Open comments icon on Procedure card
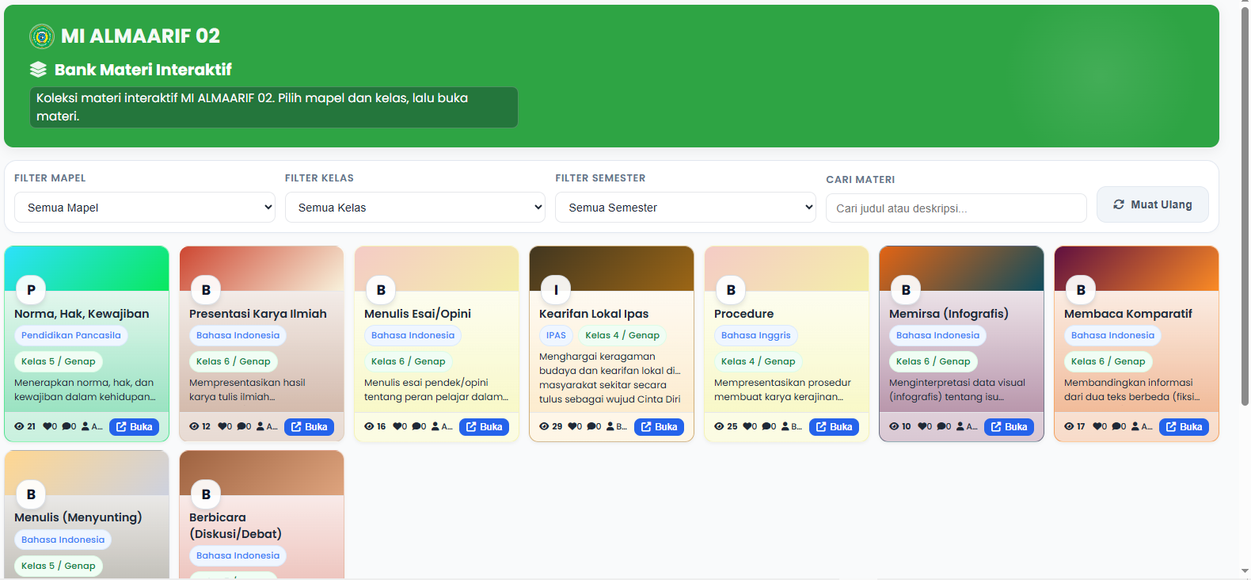 (x=766, y=426)
